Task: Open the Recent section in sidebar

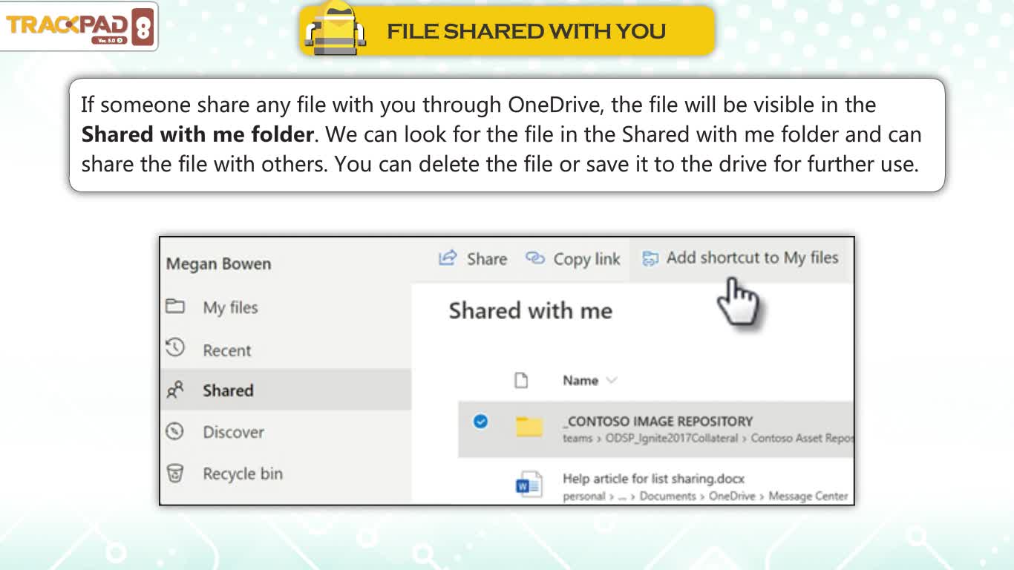Action: 227,350
